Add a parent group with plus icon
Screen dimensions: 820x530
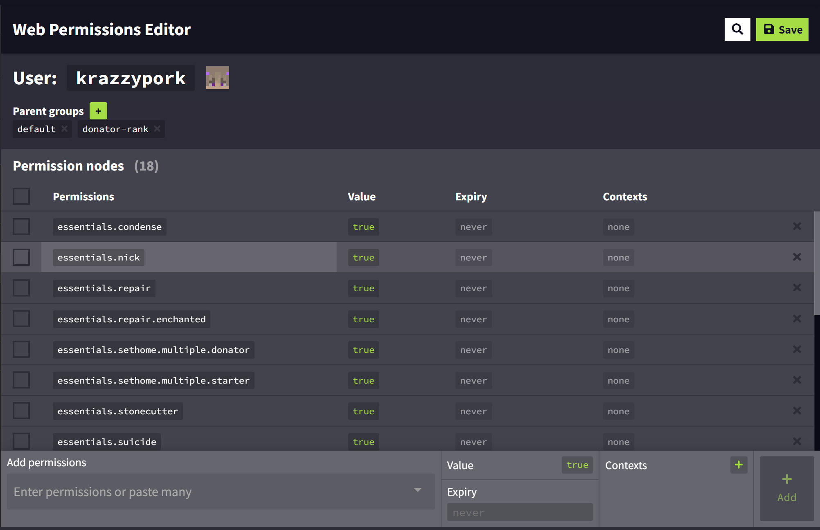pyautogui.click(x=98, y=111)
